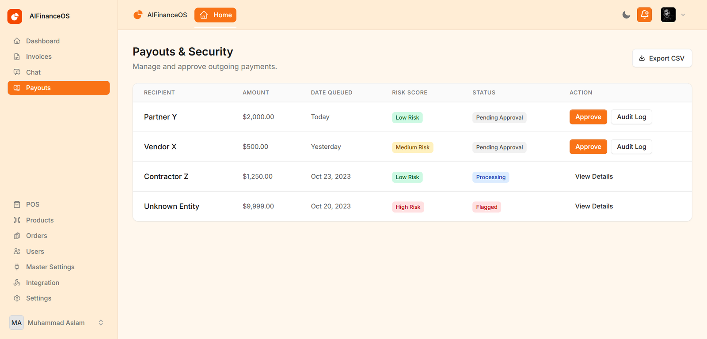Open the Home tab

pos(215,15)
